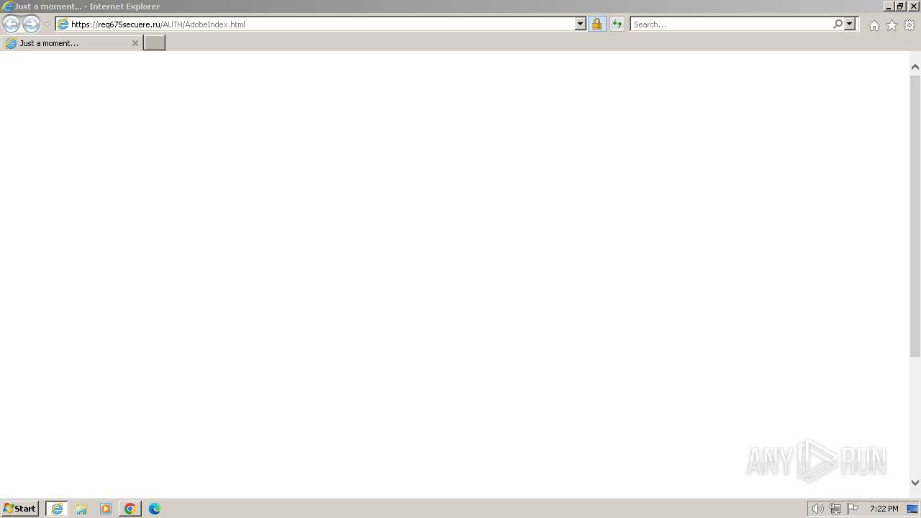Click the vertical scrollbar thumb
The width and height of the screenshot is (921, 518).
point(915,215)
